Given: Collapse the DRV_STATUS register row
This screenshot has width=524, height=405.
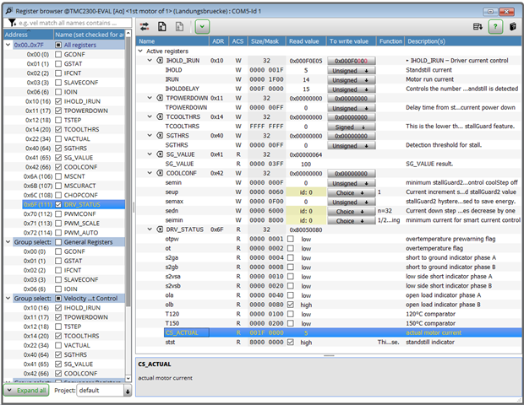Looking at the screenshot, I should click(150, 229).
